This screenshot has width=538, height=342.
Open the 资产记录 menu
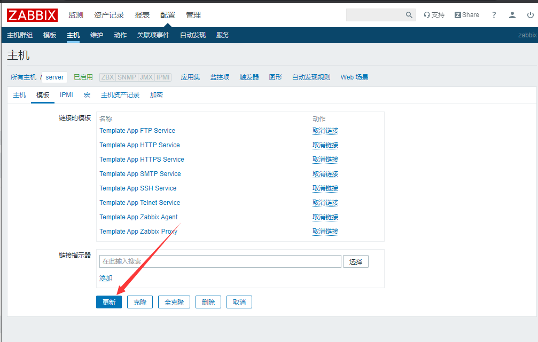coord(109,15)
